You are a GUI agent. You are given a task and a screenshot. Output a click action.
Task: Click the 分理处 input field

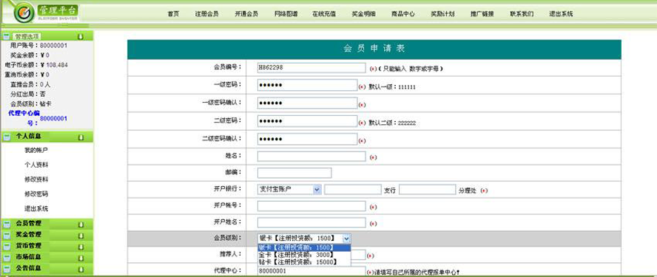[428, 190]
